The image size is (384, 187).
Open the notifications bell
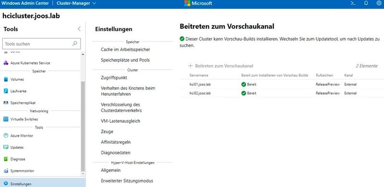point(366,3)
